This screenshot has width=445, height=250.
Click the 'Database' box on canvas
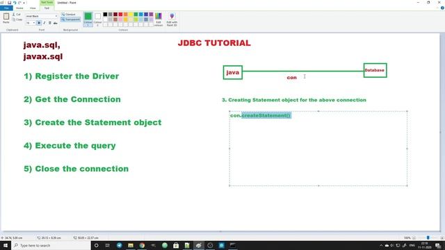pos(375,70)
